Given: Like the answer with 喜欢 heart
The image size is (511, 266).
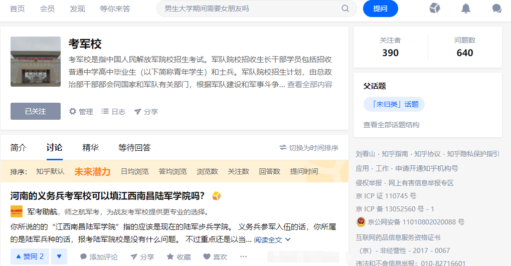Looking at the screenshot, I should (215, 257).
